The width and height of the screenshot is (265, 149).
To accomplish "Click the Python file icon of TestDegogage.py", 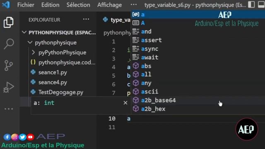I will click(x=33, y=92).
